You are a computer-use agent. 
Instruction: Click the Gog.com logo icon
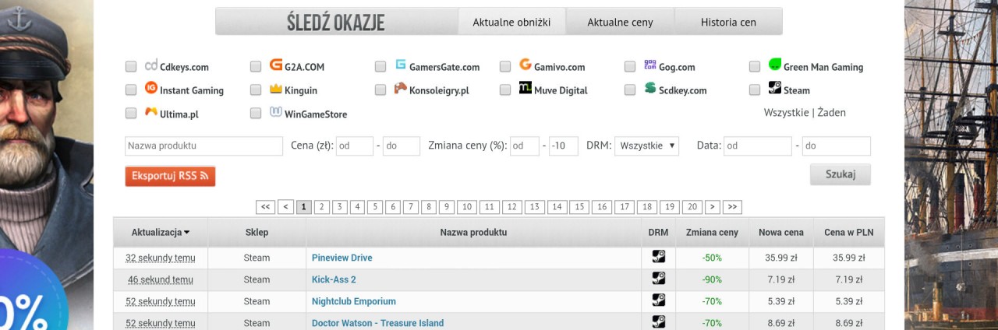(650, 65)
